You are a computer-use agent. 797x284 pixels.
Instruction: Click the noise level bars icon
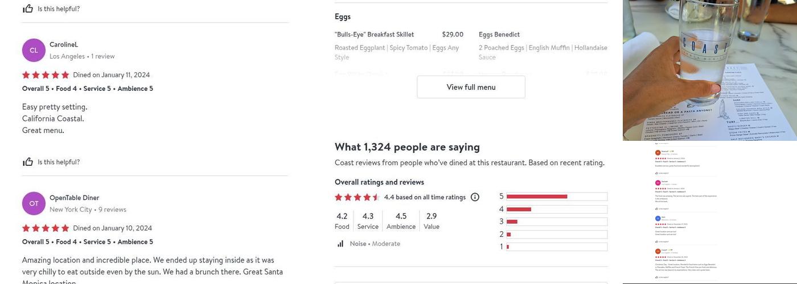click(x=340, y=244)
